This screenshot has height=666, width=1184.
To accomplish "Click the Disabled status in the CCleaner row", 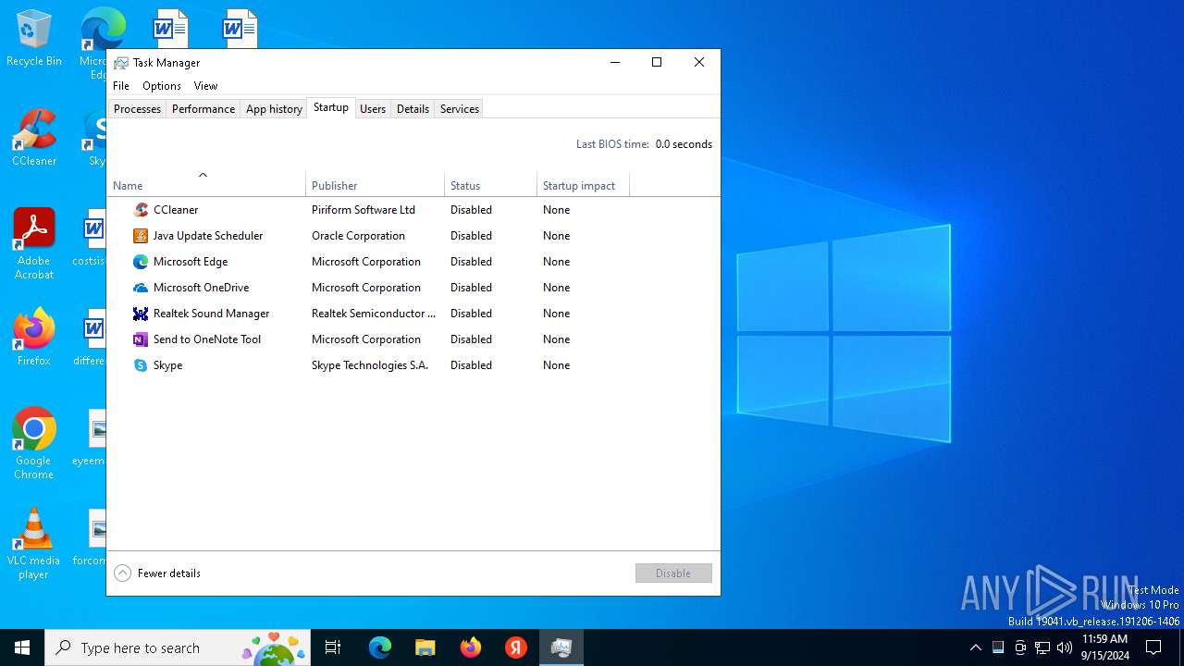I will [471, 210].
